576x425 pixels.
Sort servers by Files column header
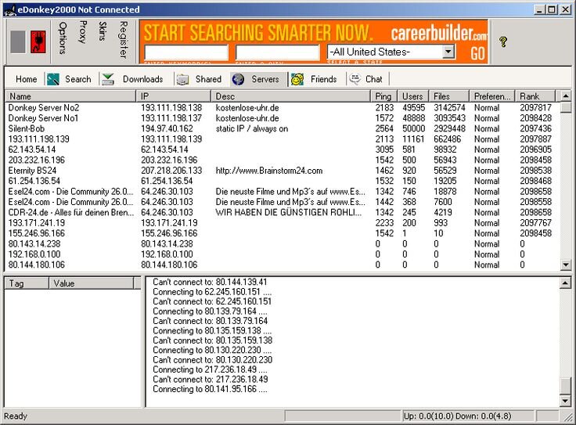(x=449, y=96)
